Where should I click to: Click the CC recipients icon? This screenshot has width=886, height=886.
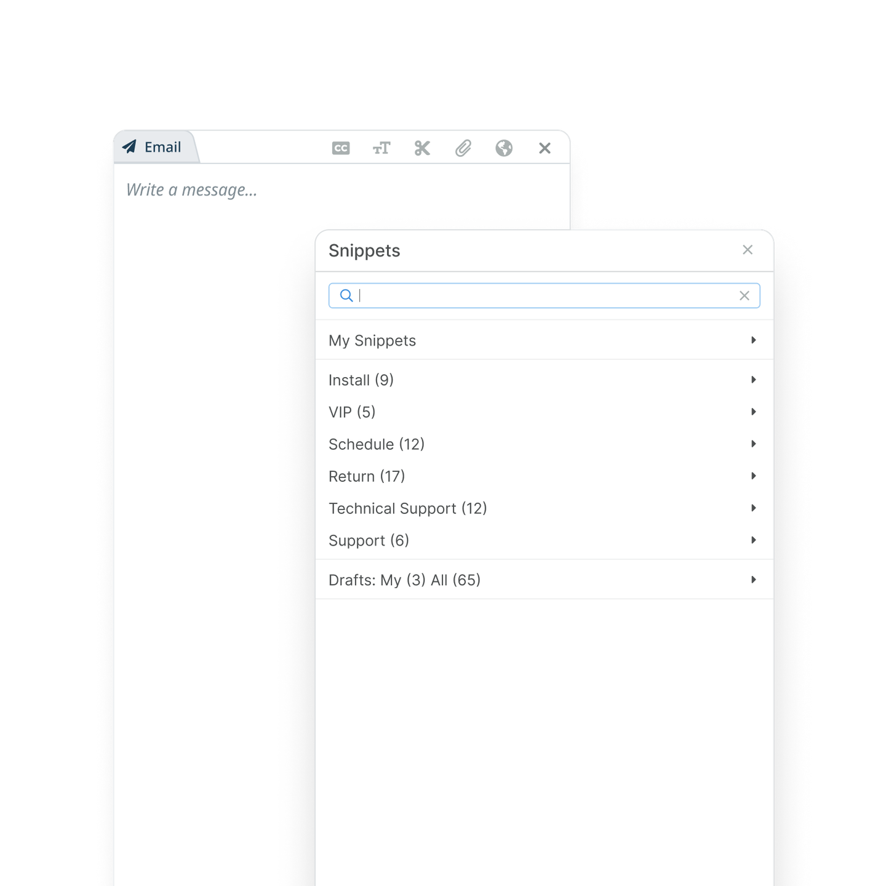(341, 148)
